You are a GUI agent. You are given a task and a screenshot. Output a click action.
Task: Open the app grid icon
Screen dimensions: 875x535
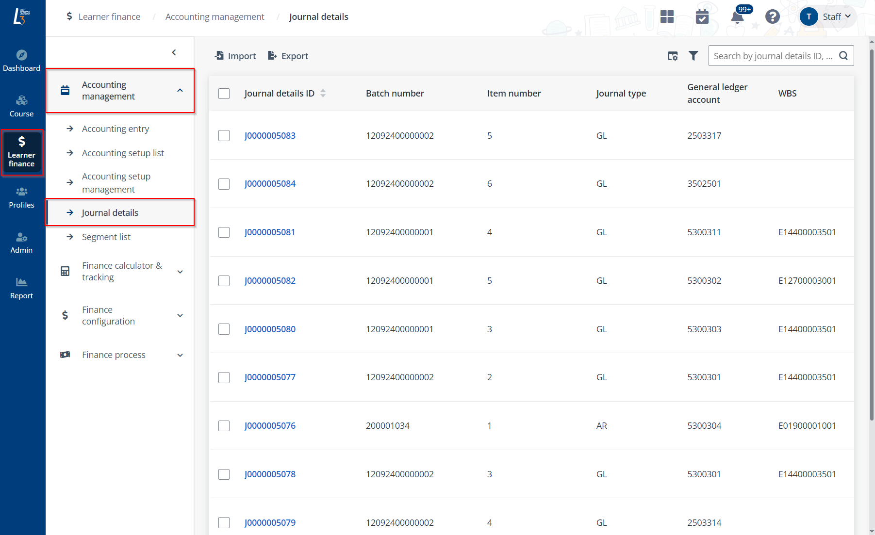[x=667, y=17]
